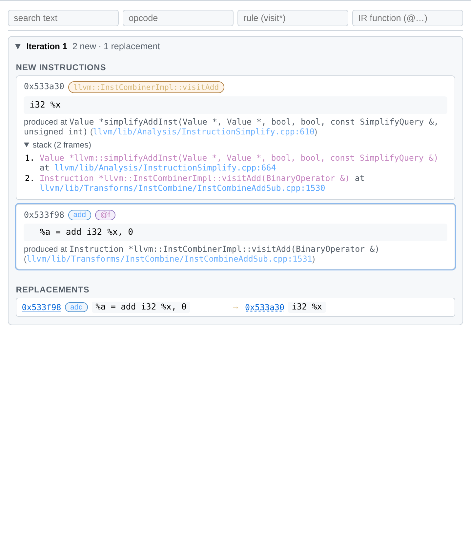Click the 'i32 %x' code block in first card
Image resolution: width=471 pixels, height=537 pixels.
[235, 105]
